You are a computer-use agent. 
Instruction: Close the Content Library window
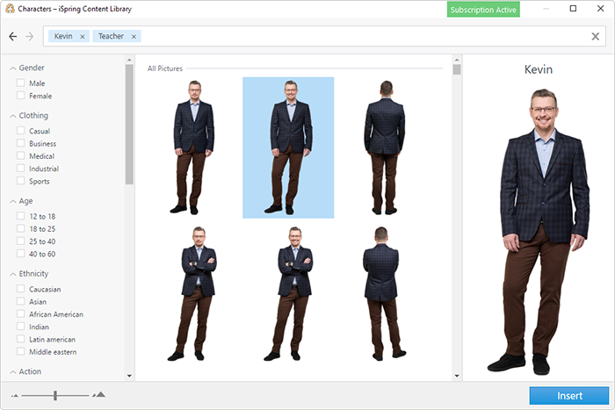[x=600, y=8]
